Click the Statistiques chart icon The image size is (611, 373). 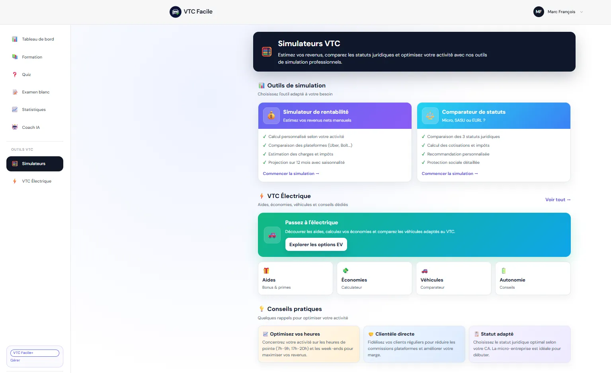coord(15,109)
